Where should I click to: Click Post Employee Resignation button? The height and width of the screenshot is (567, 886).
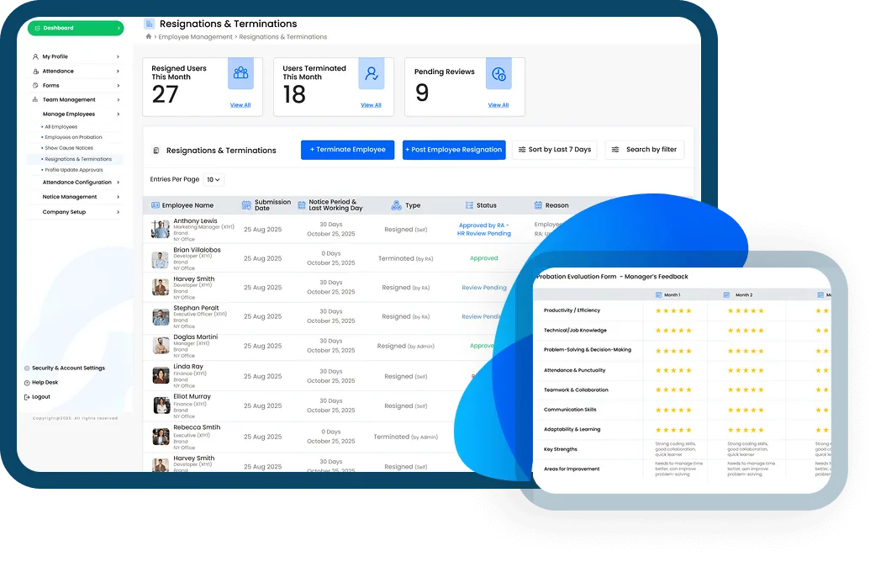[x=454, y=150]
